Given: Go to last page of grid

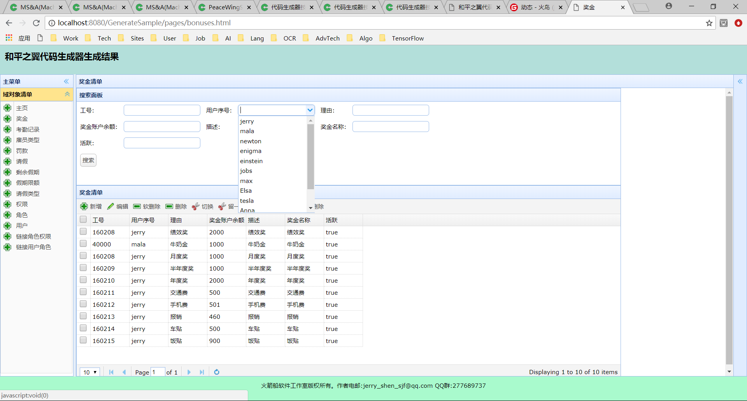Looking at the screenshot, I should pyautogui.click(x=202, y=372).
